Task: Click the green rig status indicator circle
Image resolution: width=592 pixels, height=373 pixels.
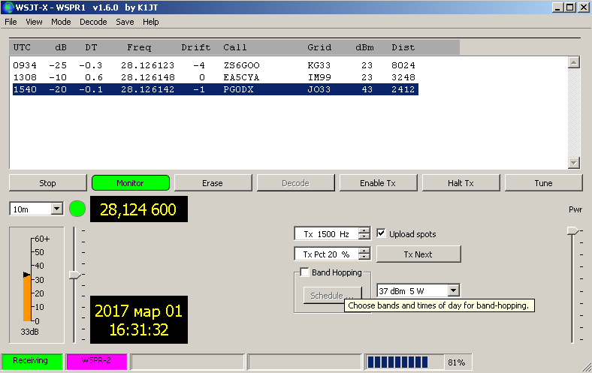Action: (77, 209)
